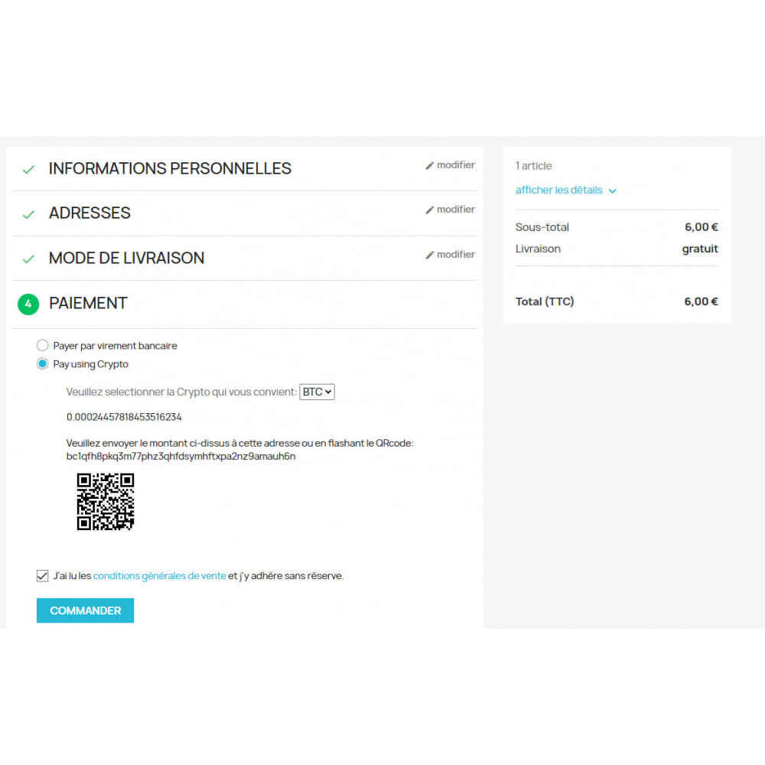
Task: Click the green checkmark beside Mode de Livraison
Action: click(29, 259)
